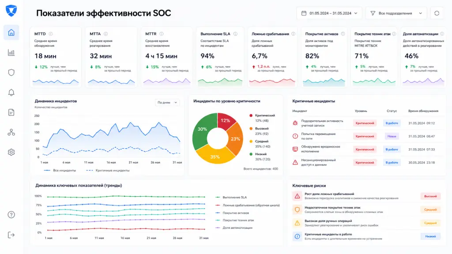The height and width of the screenshot is (254, 452).
Task: Open the bell notifications sidebar icon
Action: [11, 93]
